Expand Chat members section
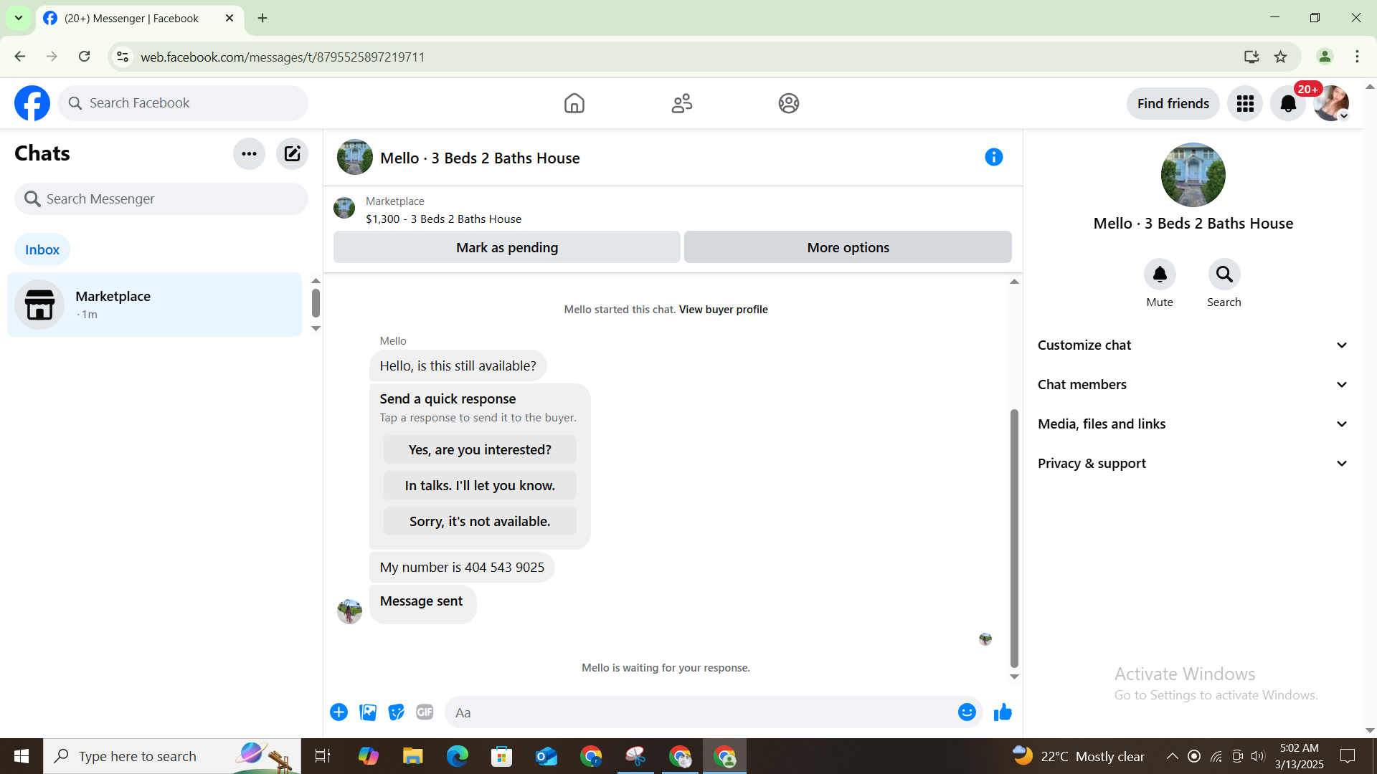The image size is (1377, 774). (x=1193, y=385)
